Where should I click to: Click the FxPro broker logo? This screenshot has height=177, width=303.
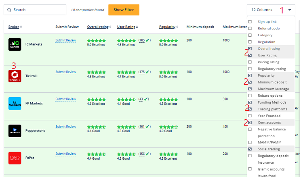coord(15,158)
